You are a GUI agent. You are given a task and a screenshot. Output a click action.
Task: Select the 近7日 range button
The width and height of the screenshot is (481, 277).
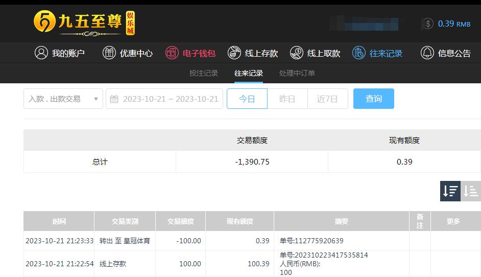click(x=328, y=99)
